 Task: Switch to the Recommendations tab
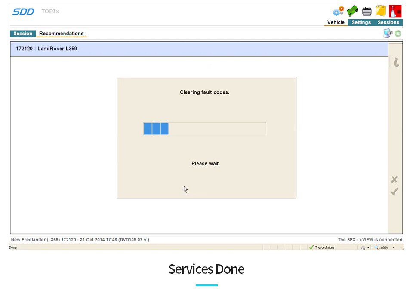[x=62, y=34]
